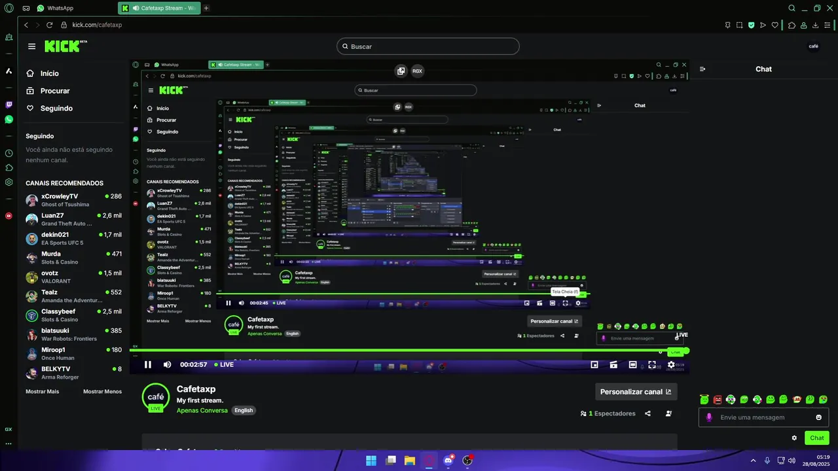
Task: Mute the stream volume
Action: tap(167, 364)
